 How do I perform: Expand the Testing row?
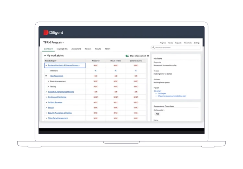pos(48,86)
